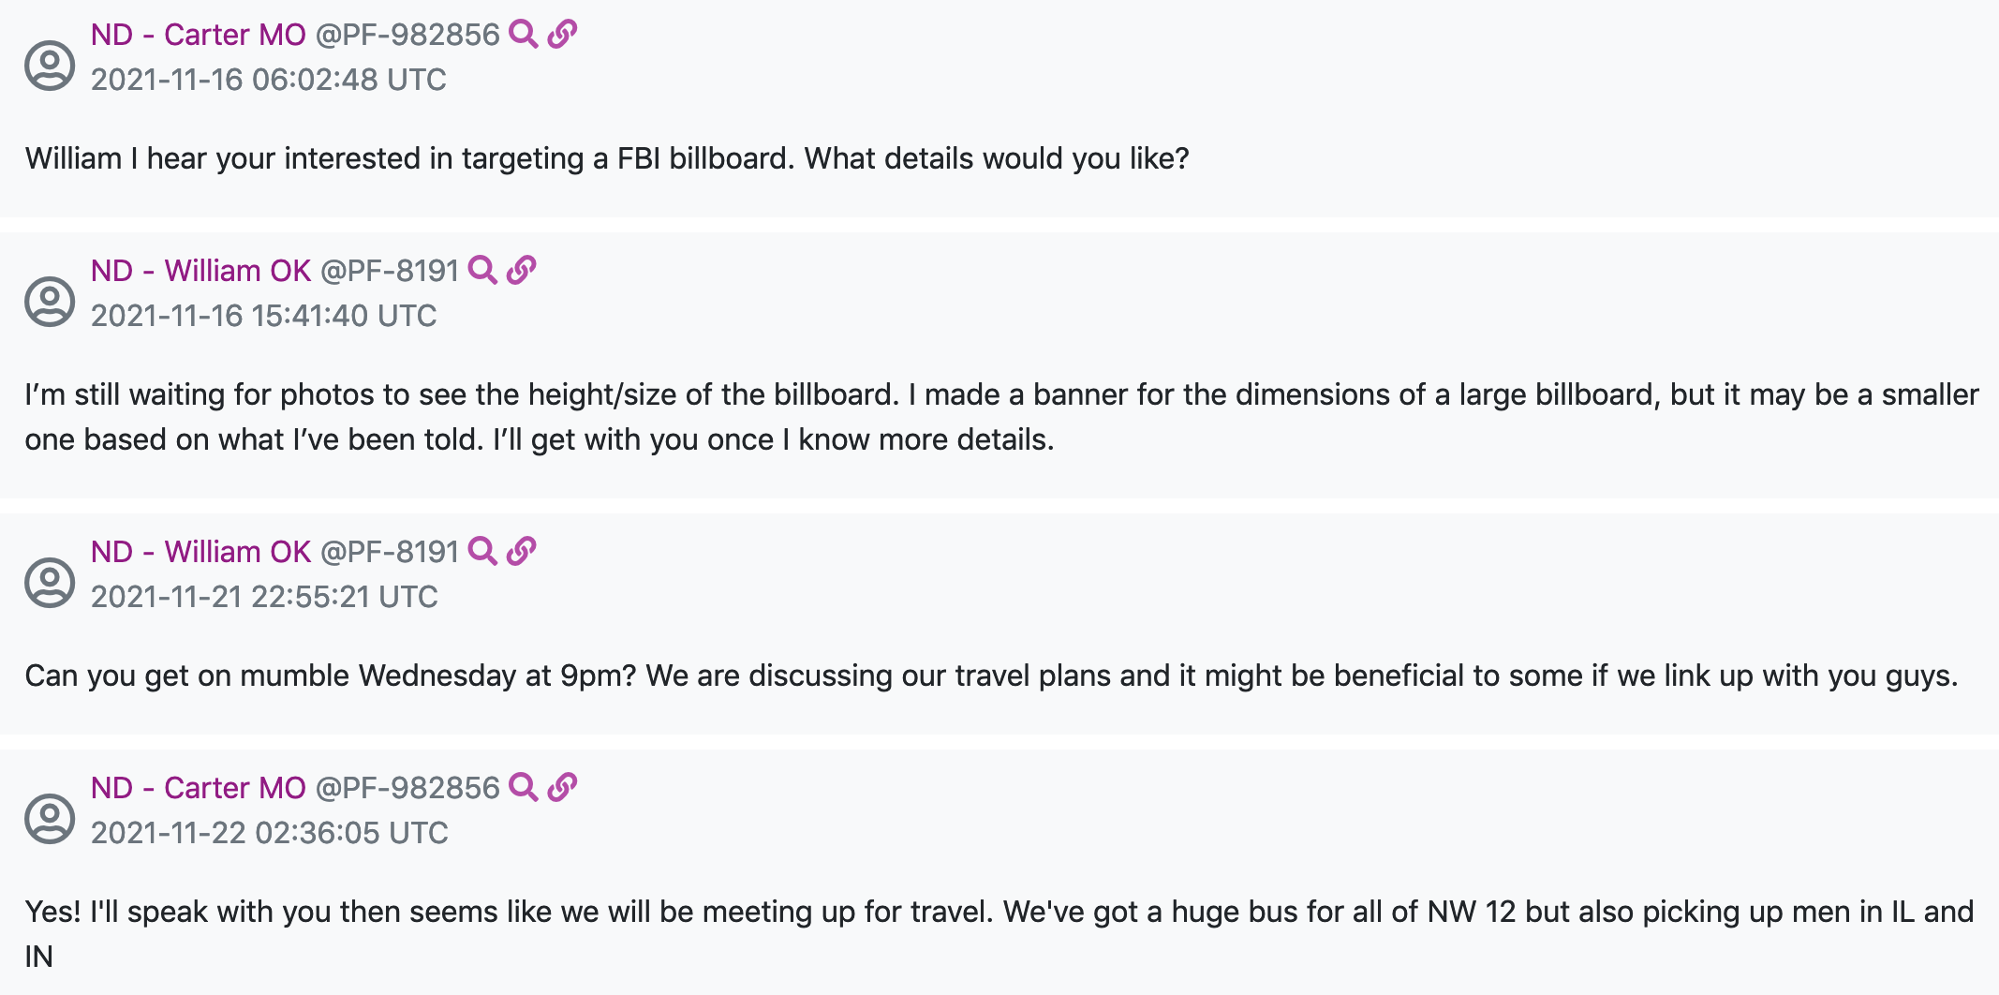The height and width of the screenshot is (995, 1999).
Task: Click chain link icon on the 02:36:05 message
Action: pyautogui.click(x=562, y=788)
